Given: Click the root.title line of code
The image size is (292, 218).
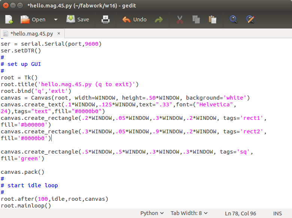Looking at the screenshot, I should point(70,84).
